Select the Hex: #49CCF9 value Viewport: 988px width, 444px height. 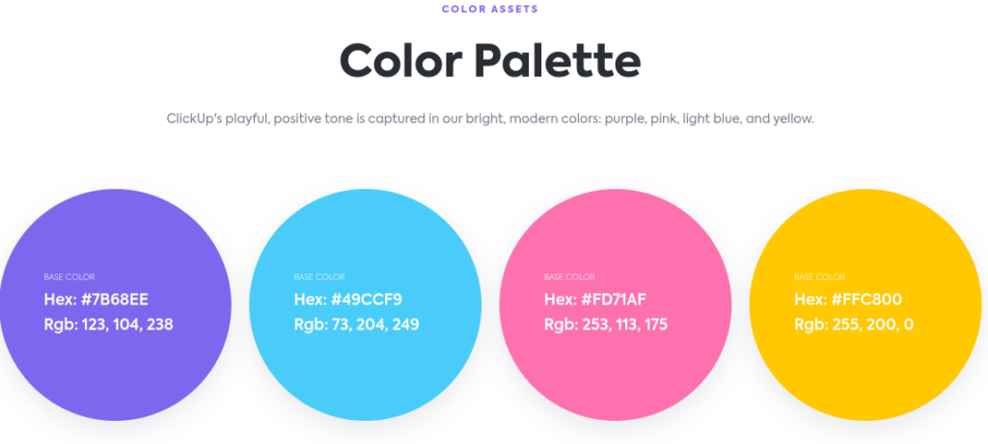(x=347, y=300)
